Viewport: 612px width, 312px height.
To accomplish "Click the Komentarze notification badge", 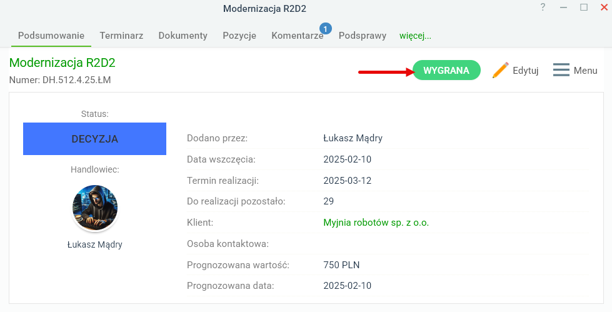I will tap(326, 29).
